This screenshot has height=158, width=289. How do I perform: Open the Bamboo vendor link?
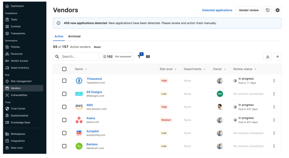[x=92, y=144]
